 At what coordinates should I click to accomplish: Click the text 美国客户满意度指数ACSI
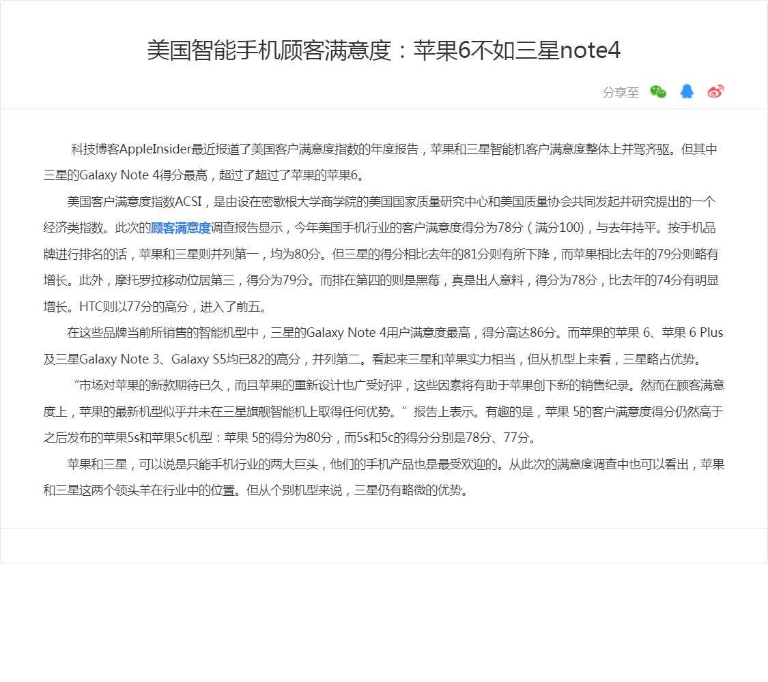(x=134, y=202)
